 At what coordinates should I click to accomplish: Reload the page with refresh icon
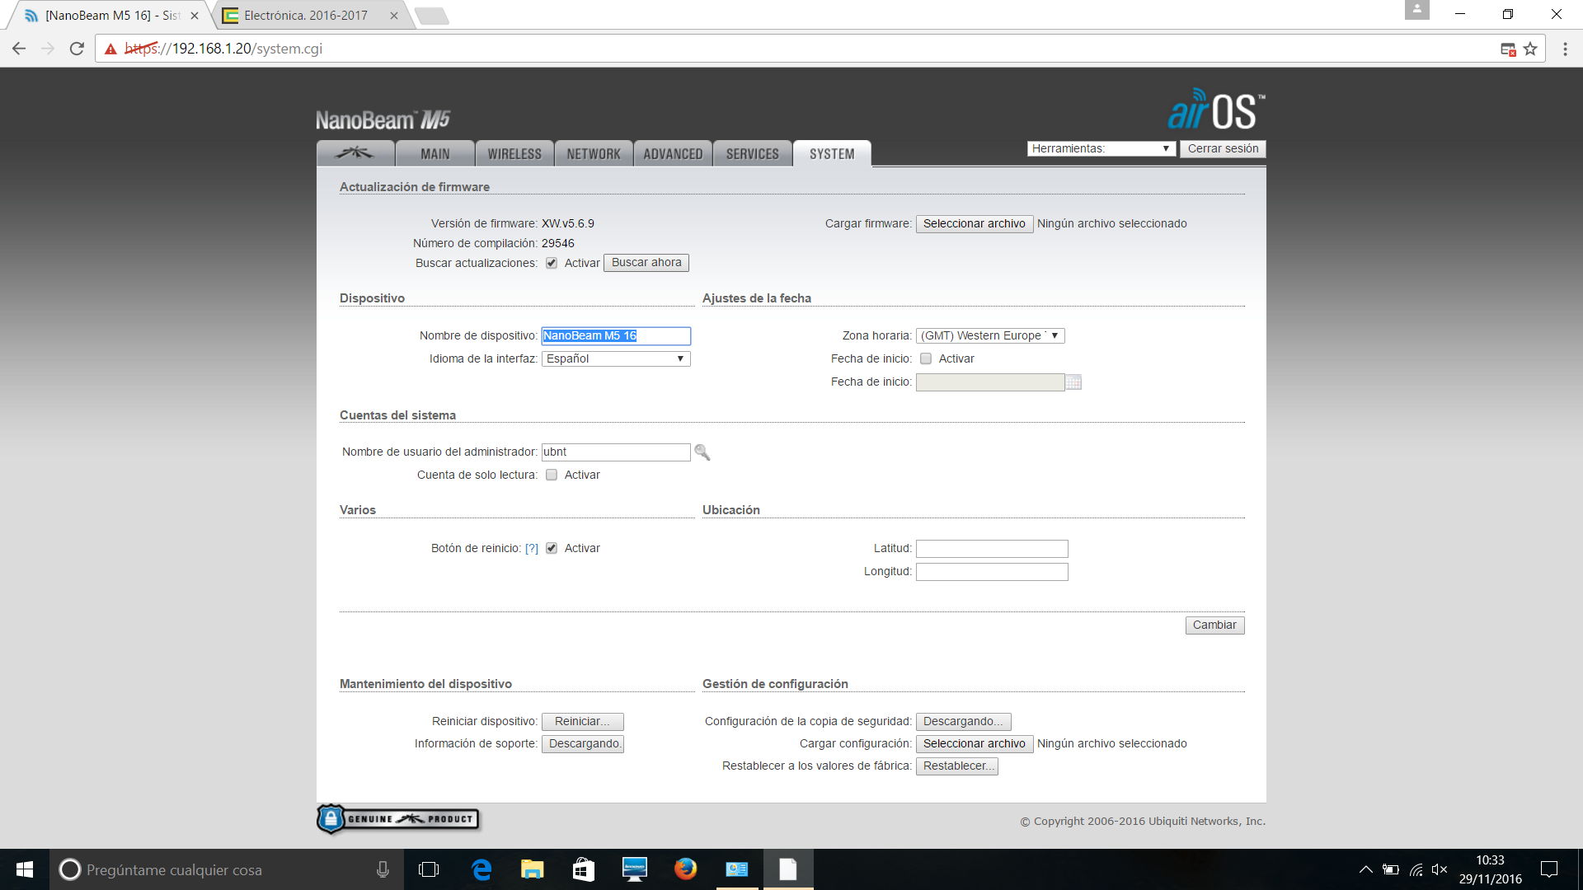coord(77,49)
